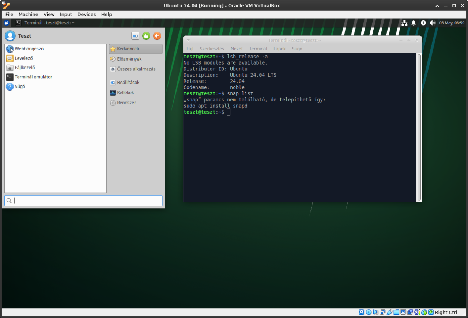Image resolution: width=468 pixels, height=318 pixels.
Task: Open the terminal Fájl menu
Action: (190, 49)
